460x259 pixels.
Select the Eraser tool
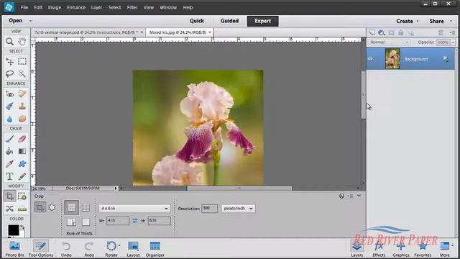point(22,139)
